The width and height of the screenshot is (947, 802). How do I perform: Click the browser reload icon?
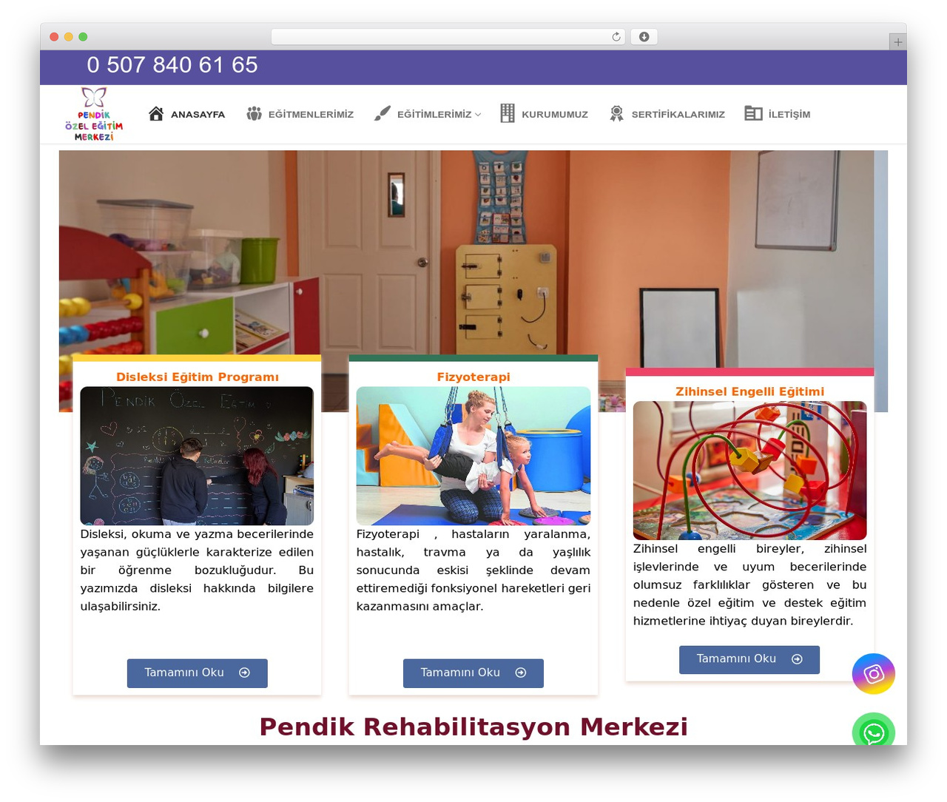[616, 37]
